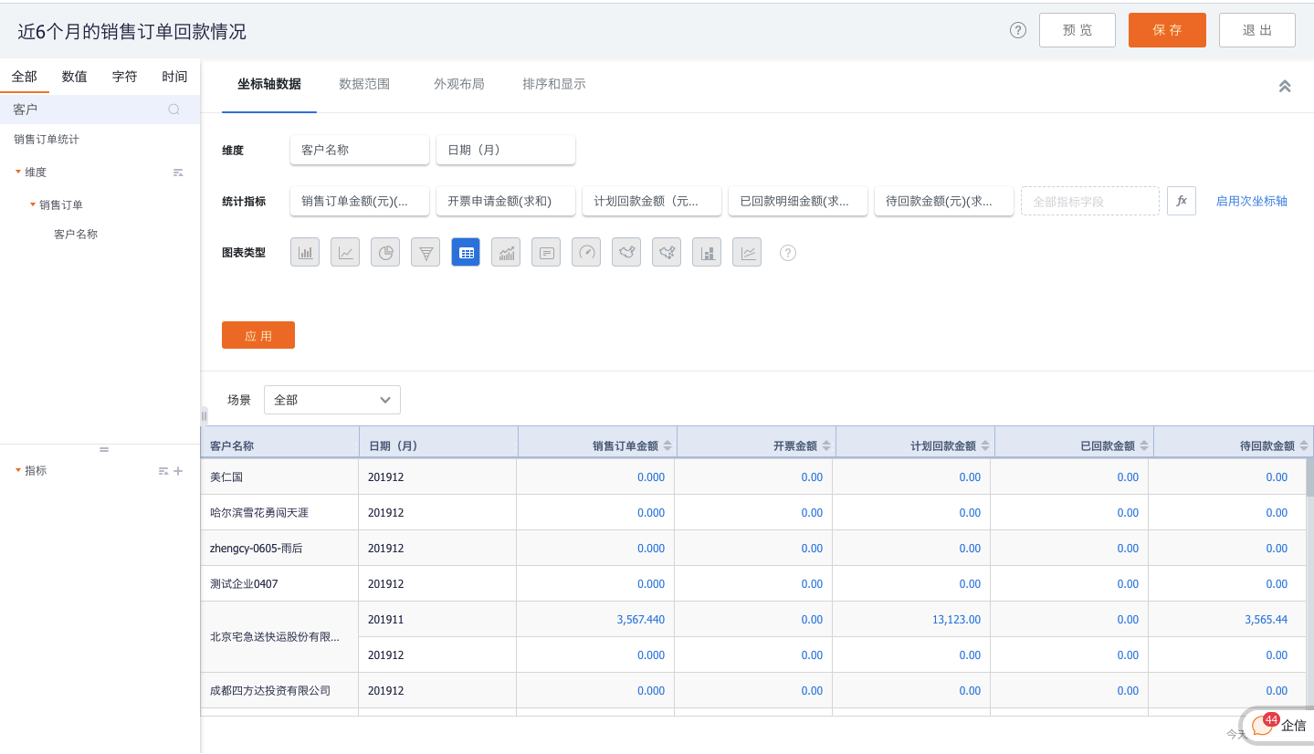Click the 退出 button

[1257, 30]
